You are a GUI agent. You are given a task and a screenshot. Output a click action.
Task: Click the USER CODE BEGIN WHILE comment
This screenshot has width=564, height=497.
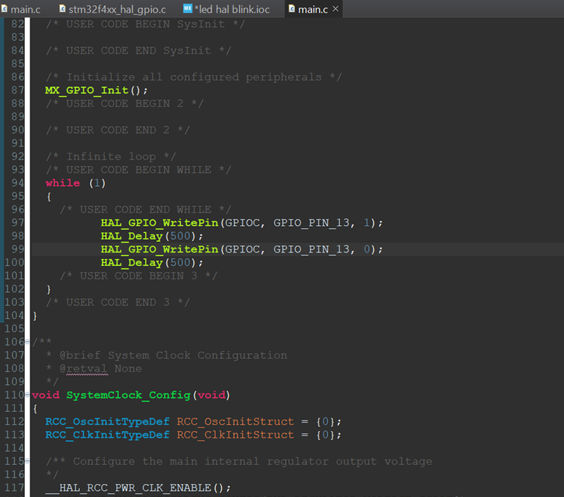click(x=138, y=170)
